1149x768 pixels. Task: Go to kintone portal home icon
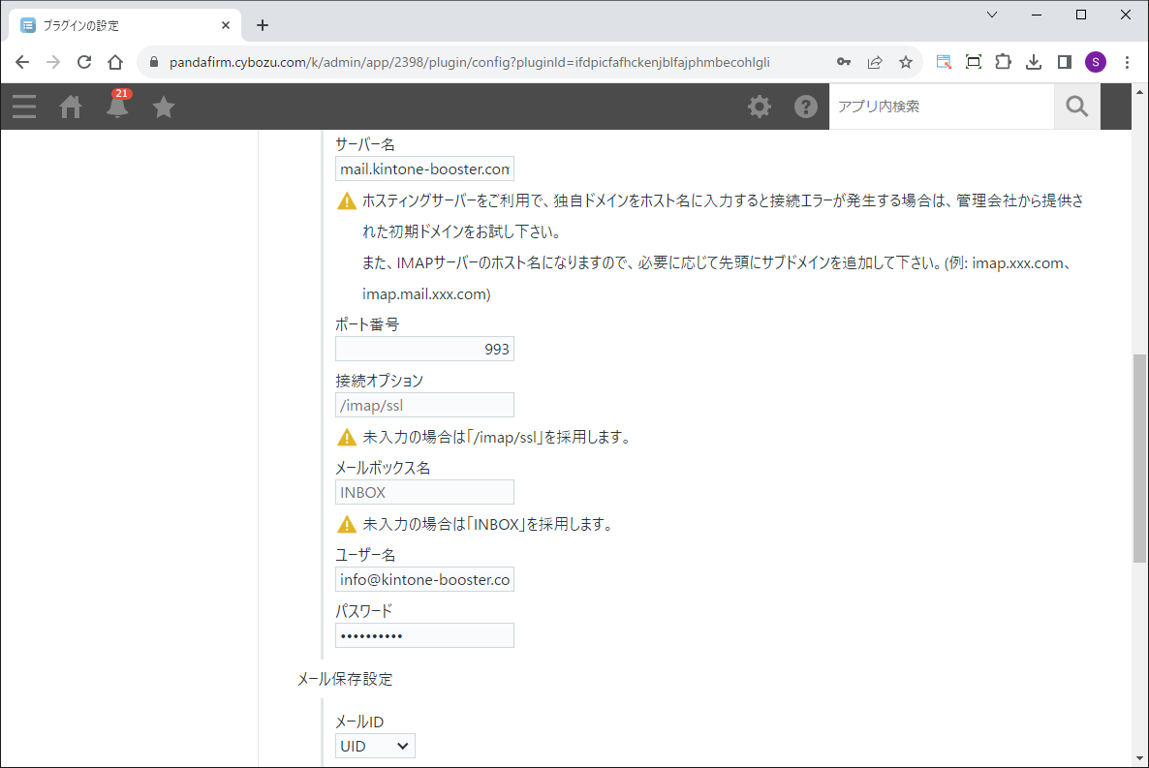(71, 107)
